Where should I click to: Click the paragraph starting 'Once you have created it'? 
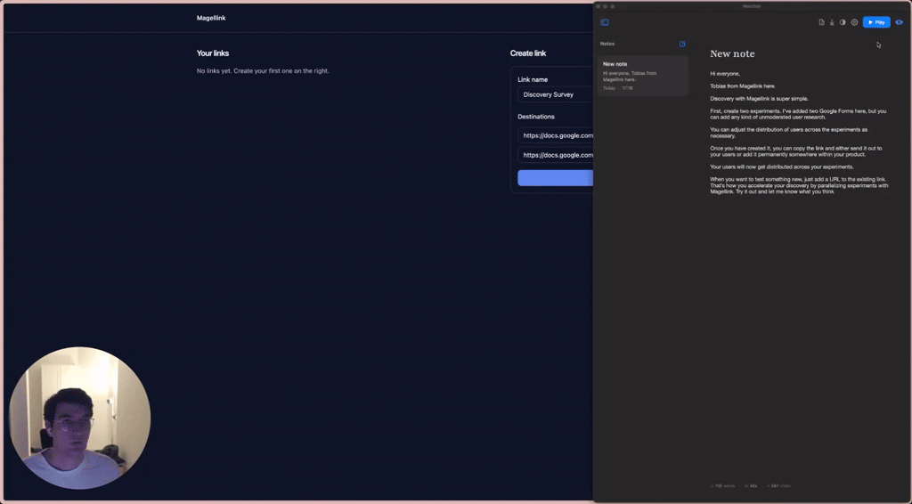point(795,151)
